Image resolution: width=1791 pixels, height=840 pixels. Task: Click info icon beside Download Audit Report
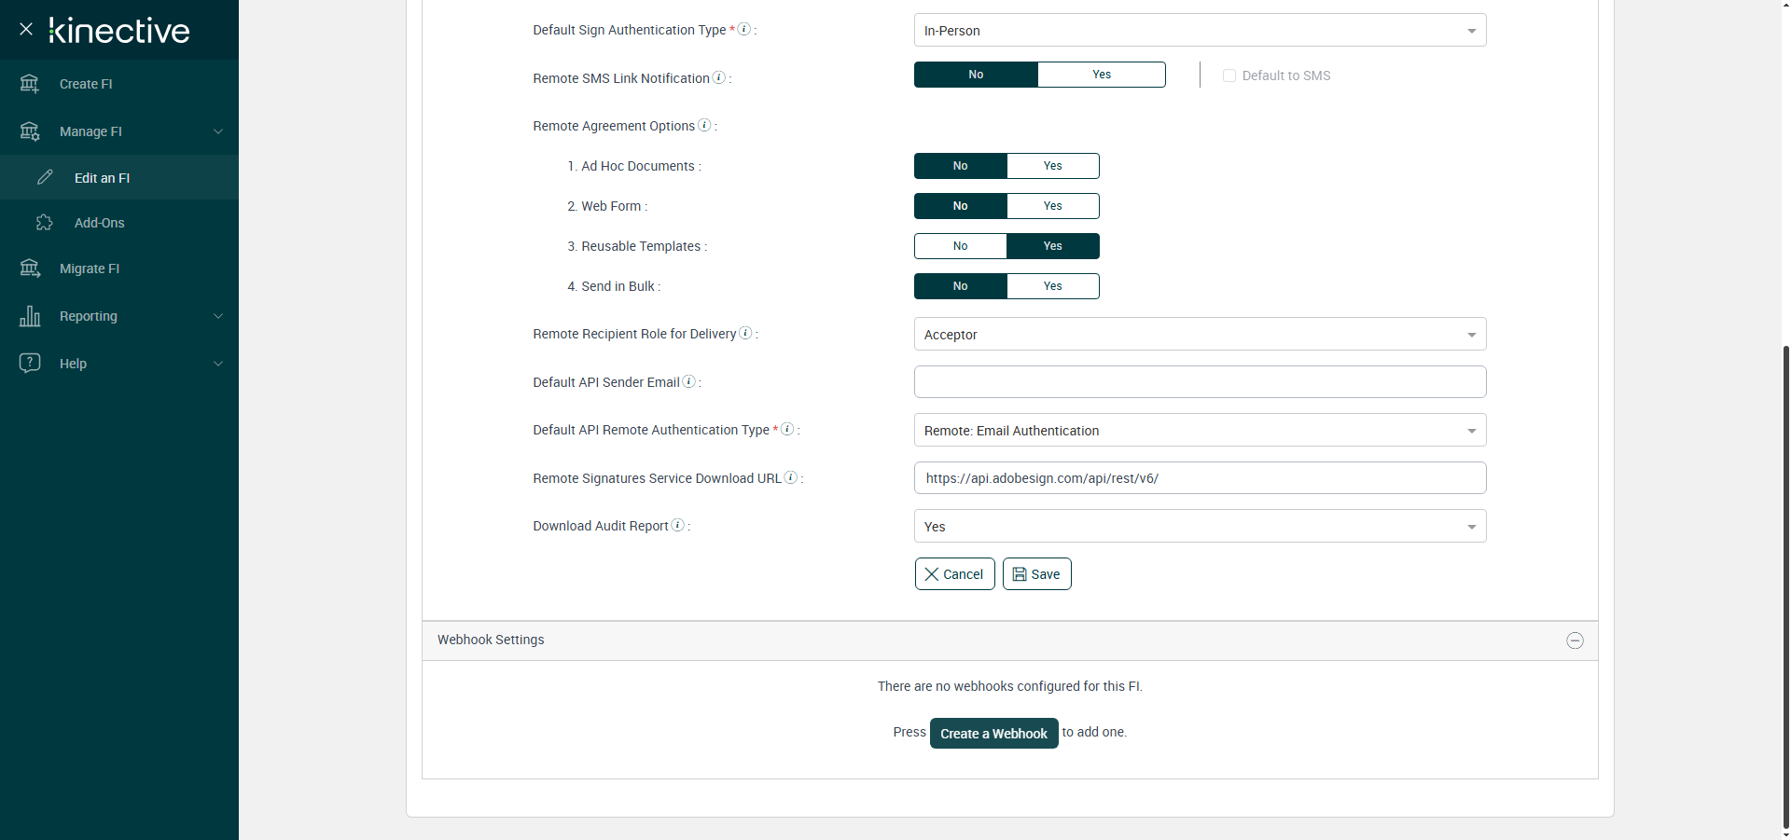pyautogui.click(x=678, y=525)
